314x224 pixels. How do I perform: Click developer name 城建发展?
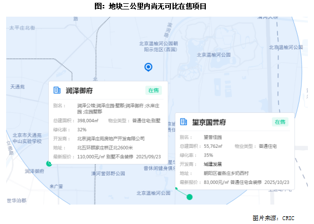pyautogui.click(x=212, y=164)
